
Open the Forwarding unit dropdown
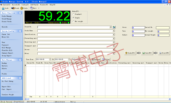pyautogui.click(x=114, y=38)
